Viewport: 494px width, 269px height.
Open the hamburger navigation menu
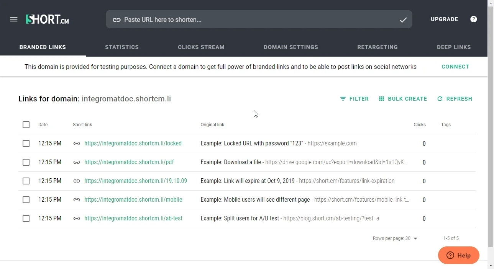pyautogui.click(x=14, y=19)
